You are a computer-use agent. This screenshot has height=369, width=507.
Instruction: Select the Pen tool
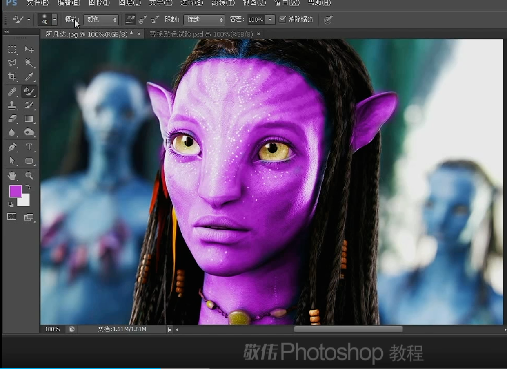click(12, 147)
